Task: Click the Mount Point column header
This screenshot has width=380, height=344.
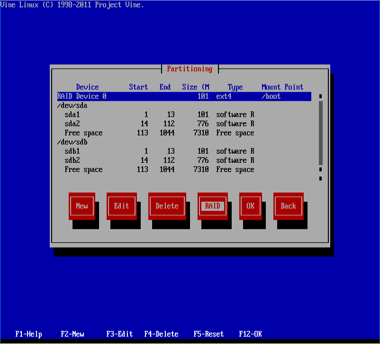Action: [282, 87]
